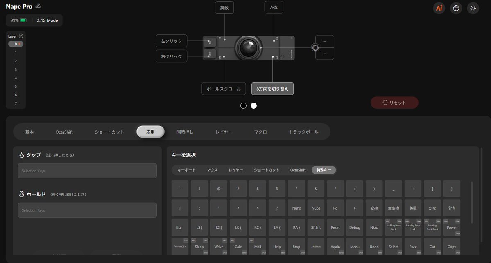This screenshot has width=491, height=263.
Task: Click the 2.4G Mode indicator
Action: [47, 20]
